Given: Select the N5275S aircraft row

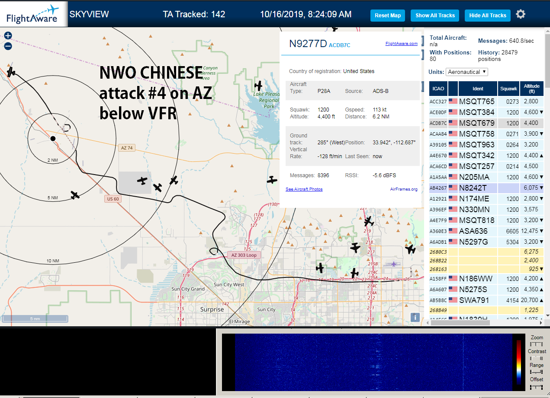Looking at the screenshot, I should pyautogui.click(x=486, y=290).
